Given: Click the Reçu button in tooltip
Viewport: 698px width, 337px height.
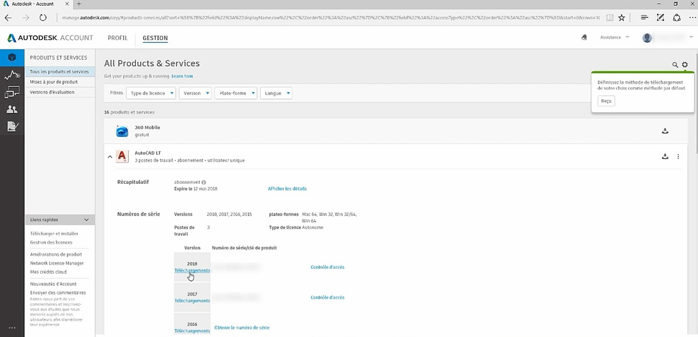Looking at the screenshot, I should point(606,101).
